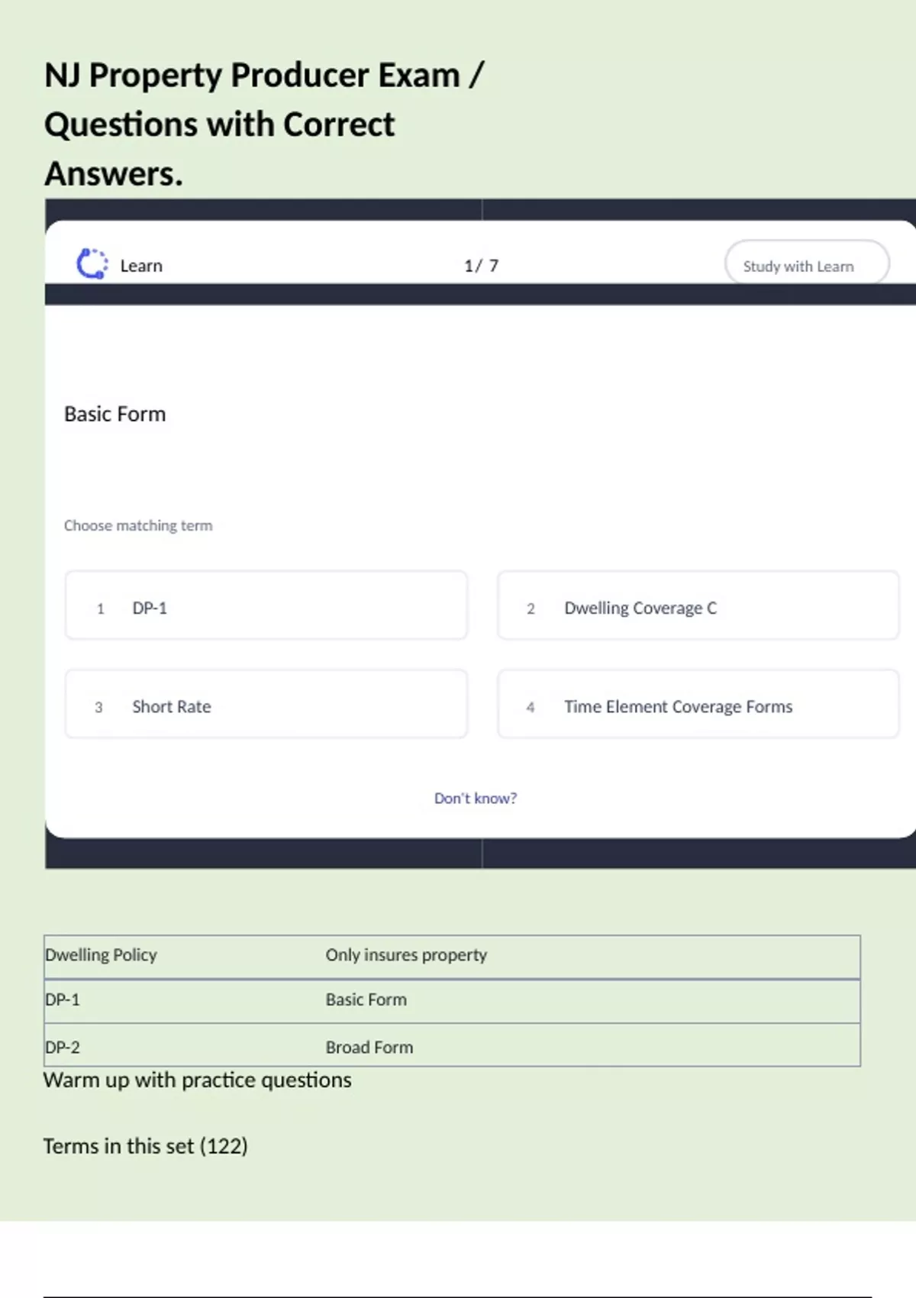Select the Basic Form question prompt text
The width and height of the screenshot is (916, 1298).
click(114, 414)
